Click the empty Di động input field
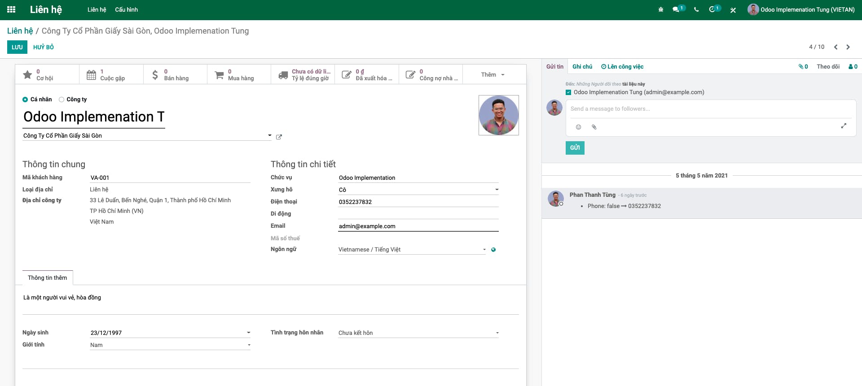Viewport: 862px width, 386px height. [418, 214]
